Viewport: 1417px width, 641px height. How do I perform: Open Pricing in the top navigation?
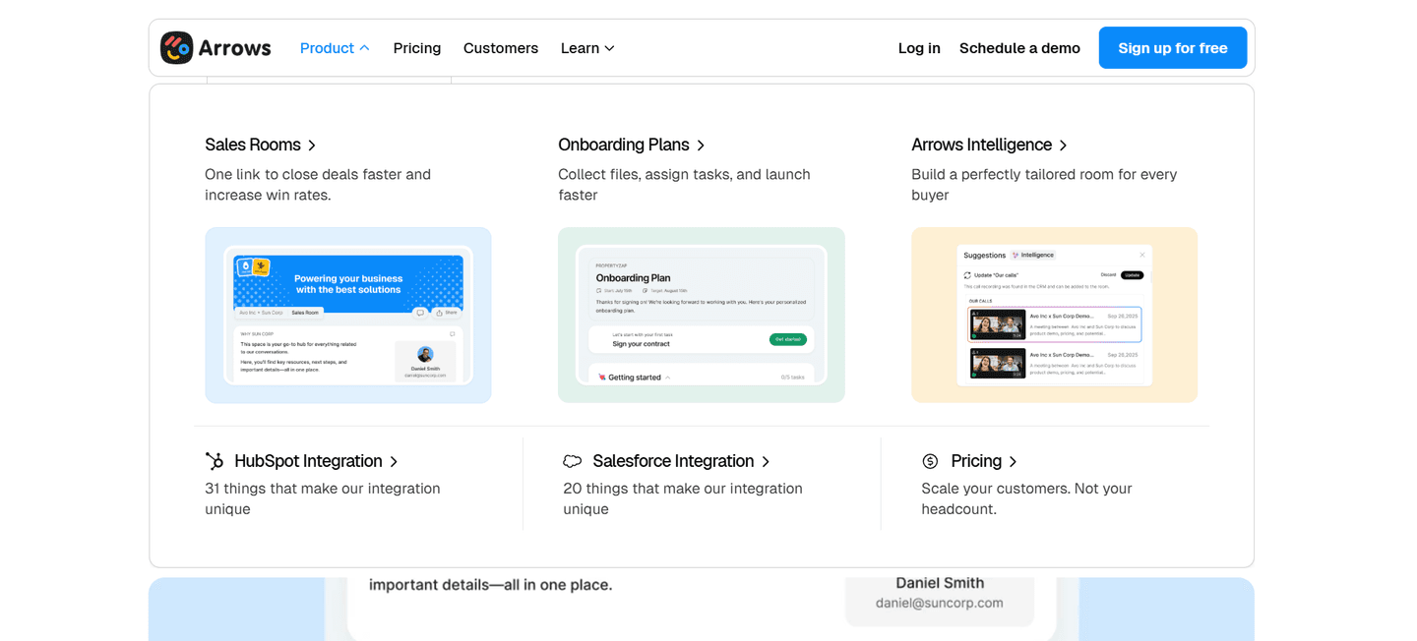click(x=417, y=48)
